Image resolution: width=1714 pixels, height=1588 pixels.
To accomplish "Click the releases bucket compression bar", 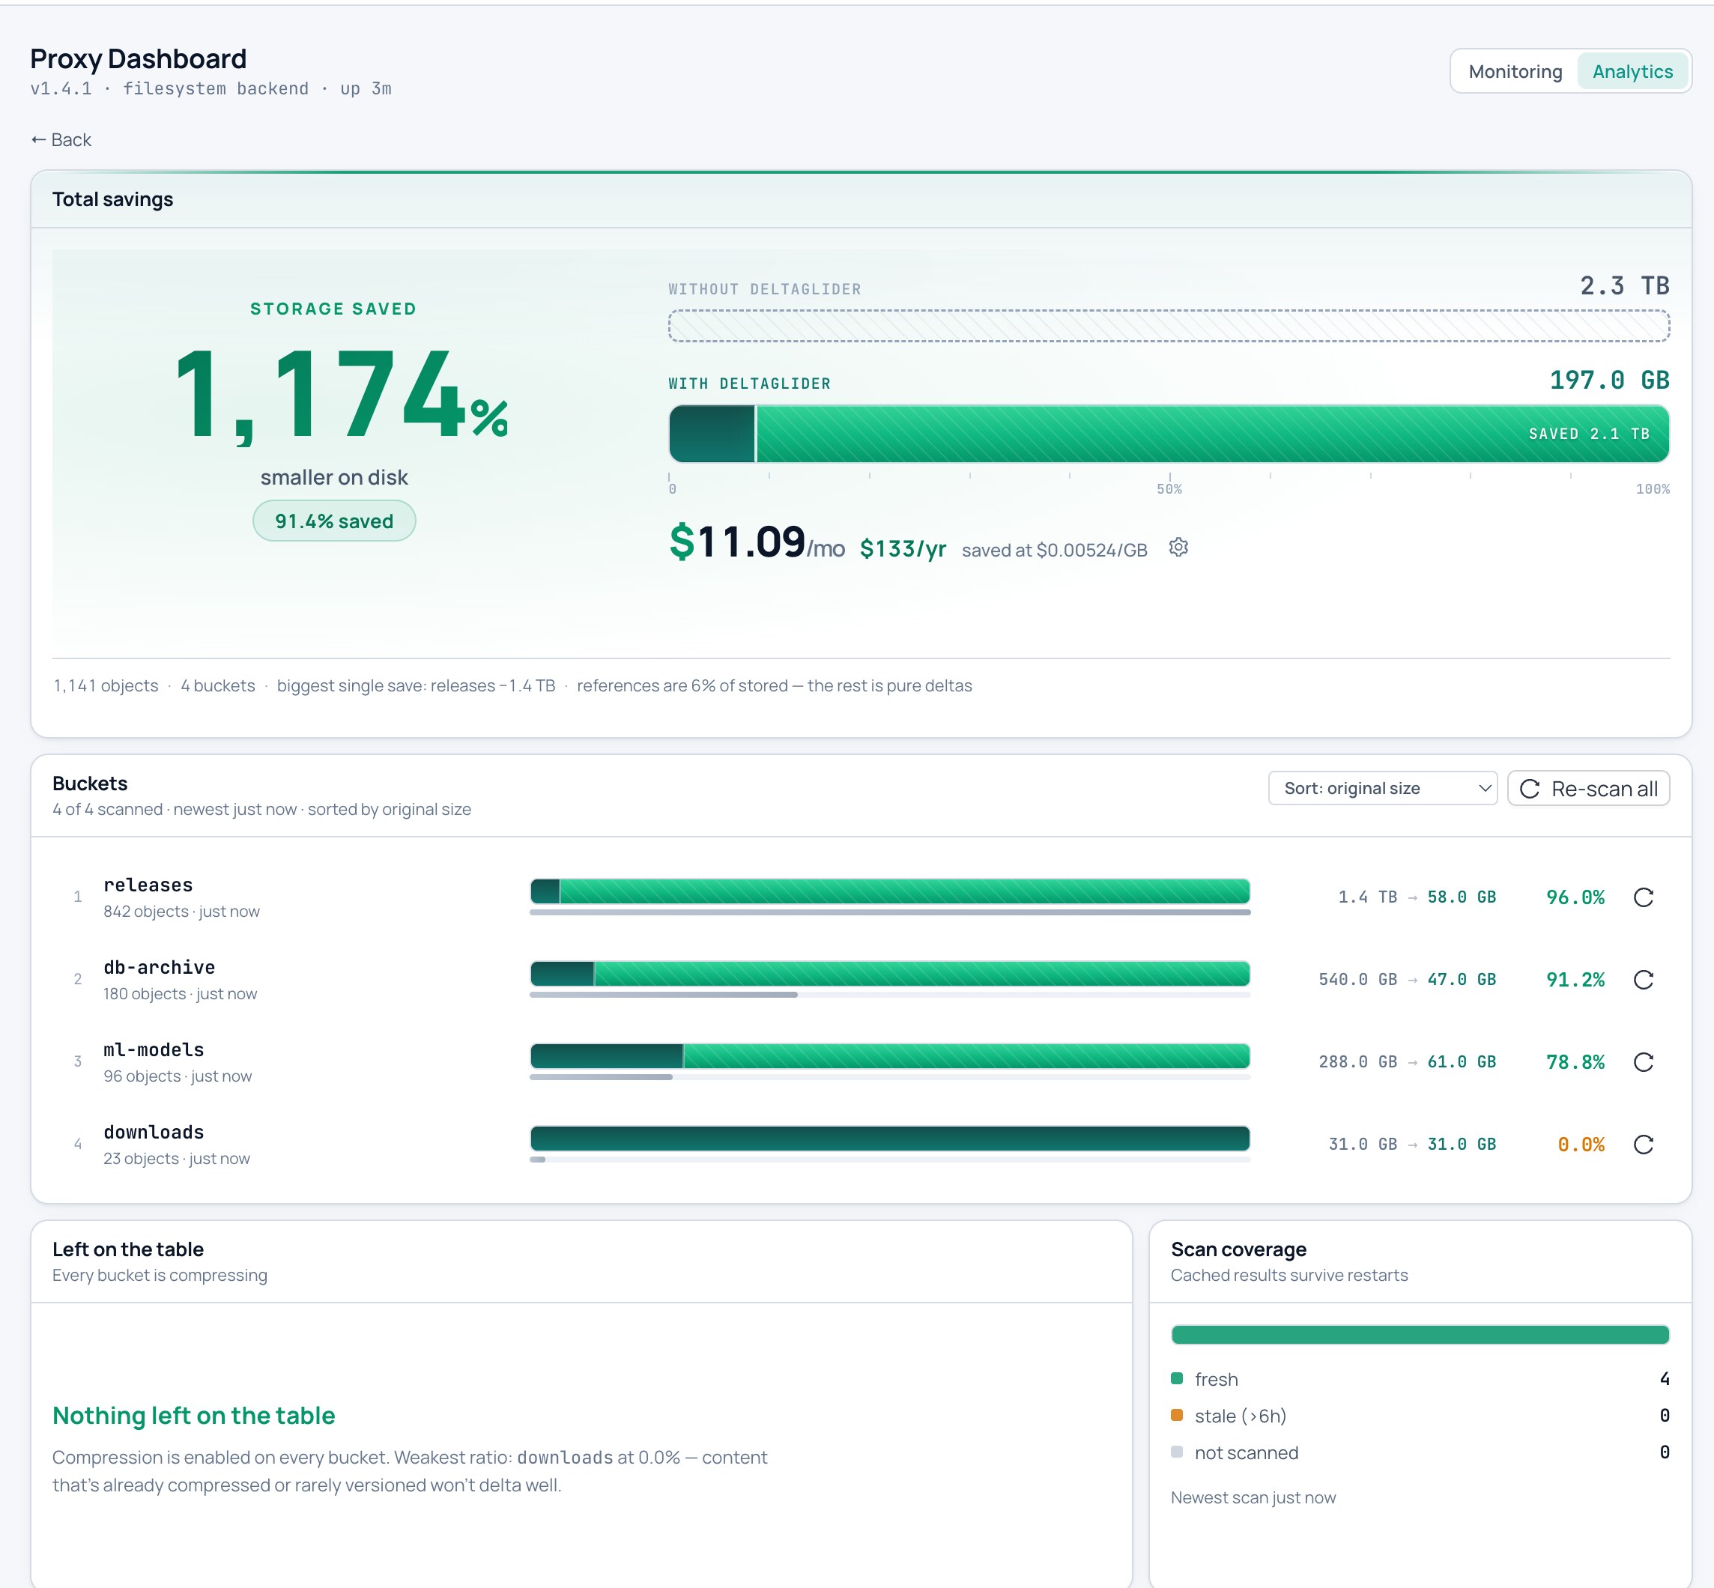I will pyautogui.click(x=890, y=891).
